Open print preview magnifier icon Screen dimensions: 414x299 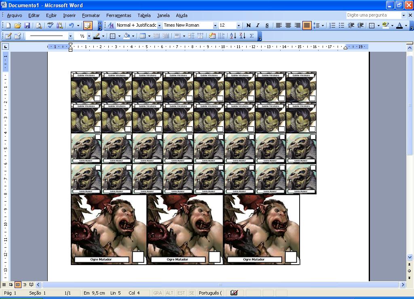tap(39, 25)
